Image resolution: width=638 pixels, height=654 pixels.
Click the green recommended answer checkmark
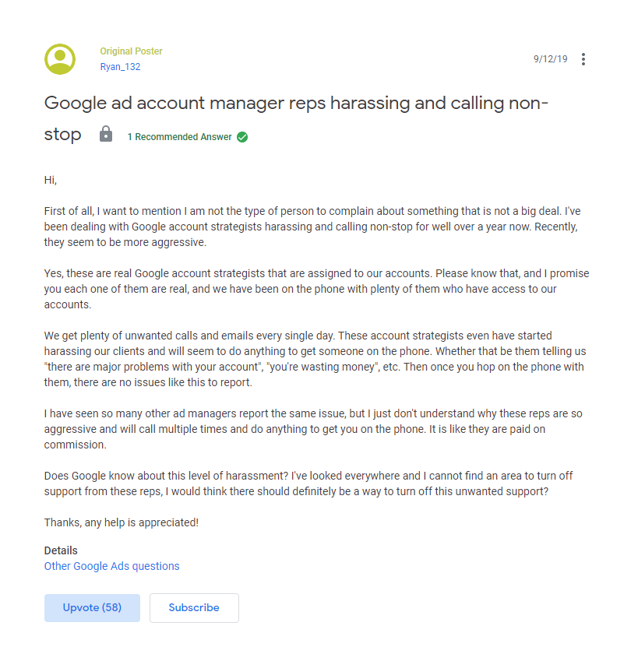(x=242, y=137)
